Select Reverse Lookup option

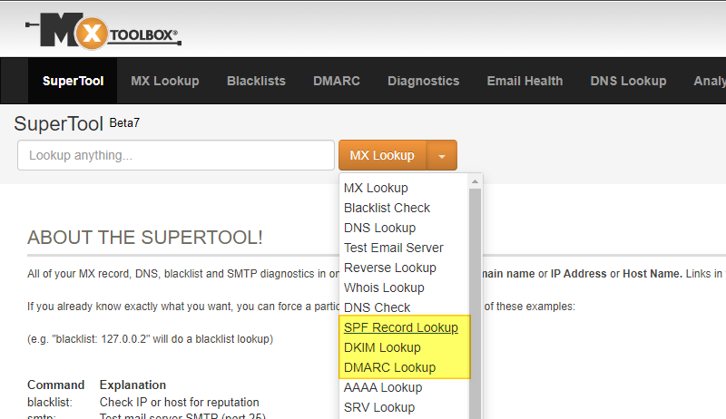click(x=390, y=268)
